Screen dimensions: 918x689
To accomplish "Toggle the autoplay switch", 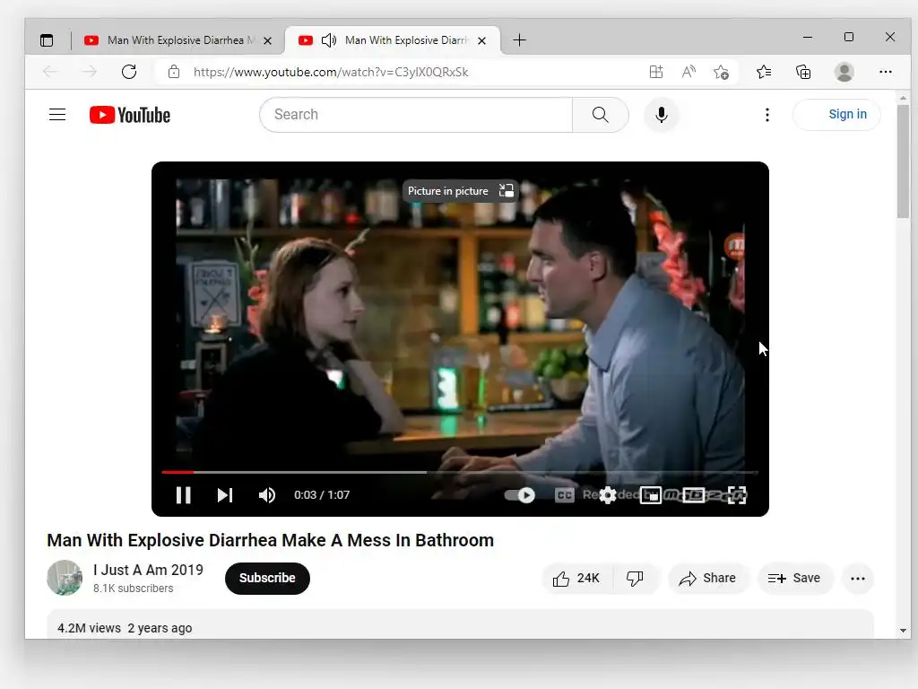I will click(519, 495).
